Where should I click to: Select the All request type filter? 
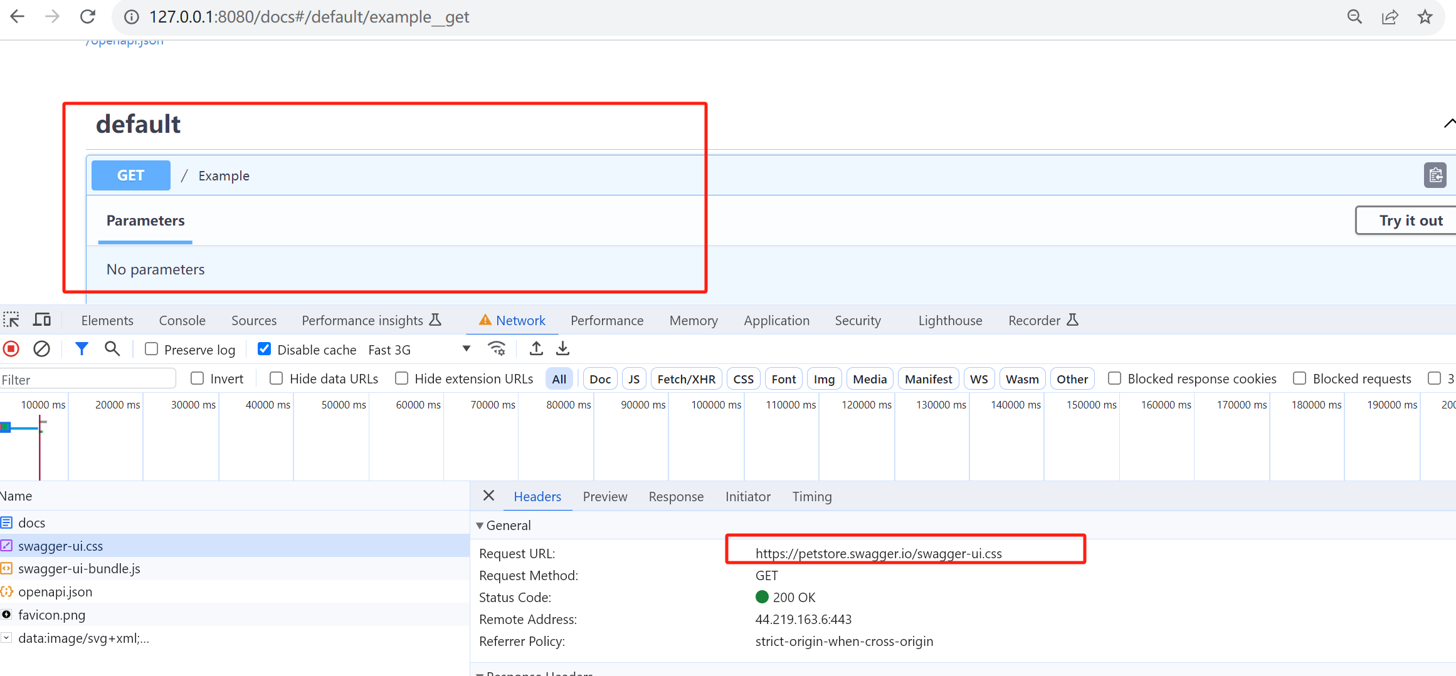point(559,378)
